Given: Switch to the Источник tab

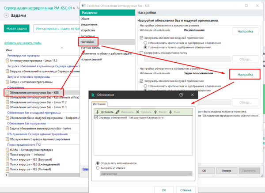Looking at the screenshot, I should click(x=100, y=104).
